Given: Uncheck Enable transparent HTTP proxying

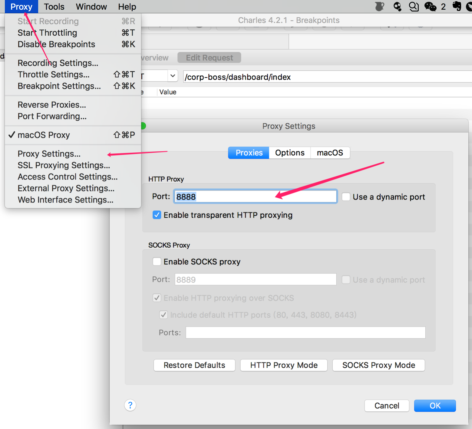Looking at the screenshot, I should [x=157, y=215].
